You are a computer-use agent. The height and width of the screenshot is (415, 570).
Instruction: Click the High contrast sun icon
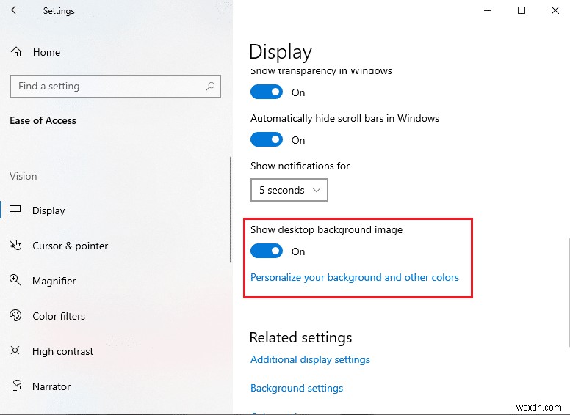pos(15,351)
